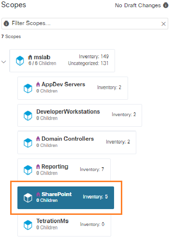174x251 pixels.
Task: Select the SharePoint scope
Action: [66, 198]
